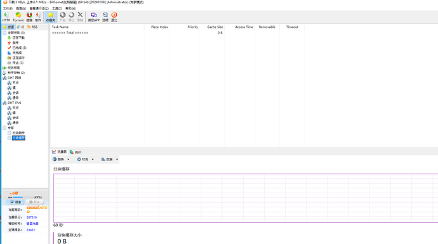The image size is (438, 244).
Task: Open the 选项 options toolbar icon
Action: [105, 17]
